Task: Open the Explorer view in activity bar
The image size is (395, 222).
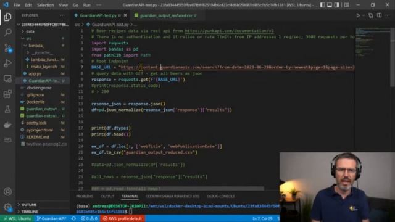Action: (x=7, y=17)
